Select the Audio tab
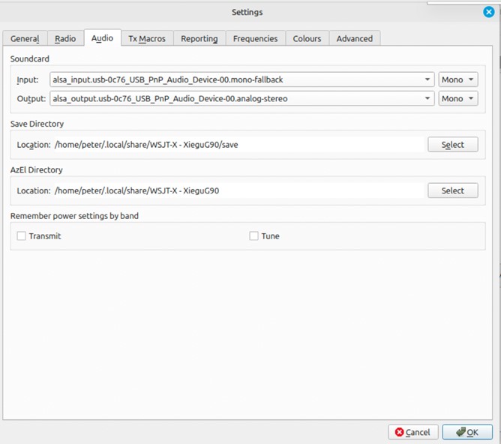This screenshot has height=444, width=501. [102, 38]
